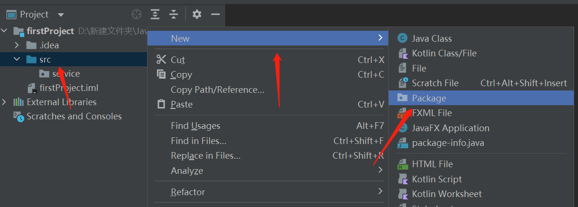Select Scratches and Consoles in tree
The image size is (578, 207).
[74, 117]
